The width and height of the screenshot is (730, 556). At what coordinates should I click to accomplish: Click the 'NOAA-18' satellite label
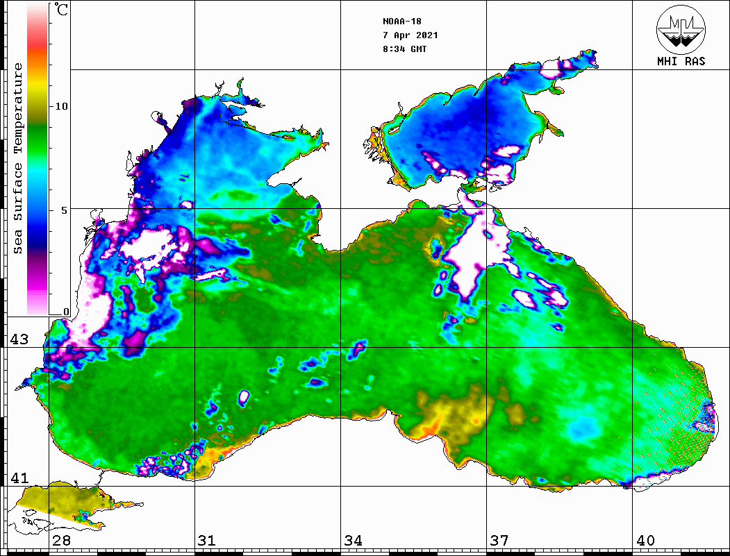(x=401, y=22)
